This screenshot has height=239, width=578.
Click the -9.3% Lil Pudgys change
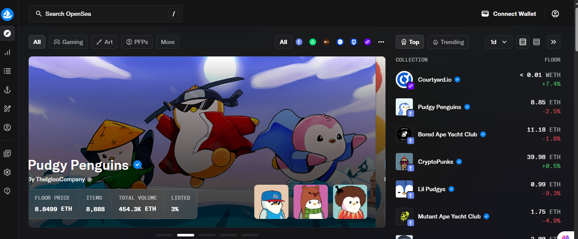tap(551, 193)
